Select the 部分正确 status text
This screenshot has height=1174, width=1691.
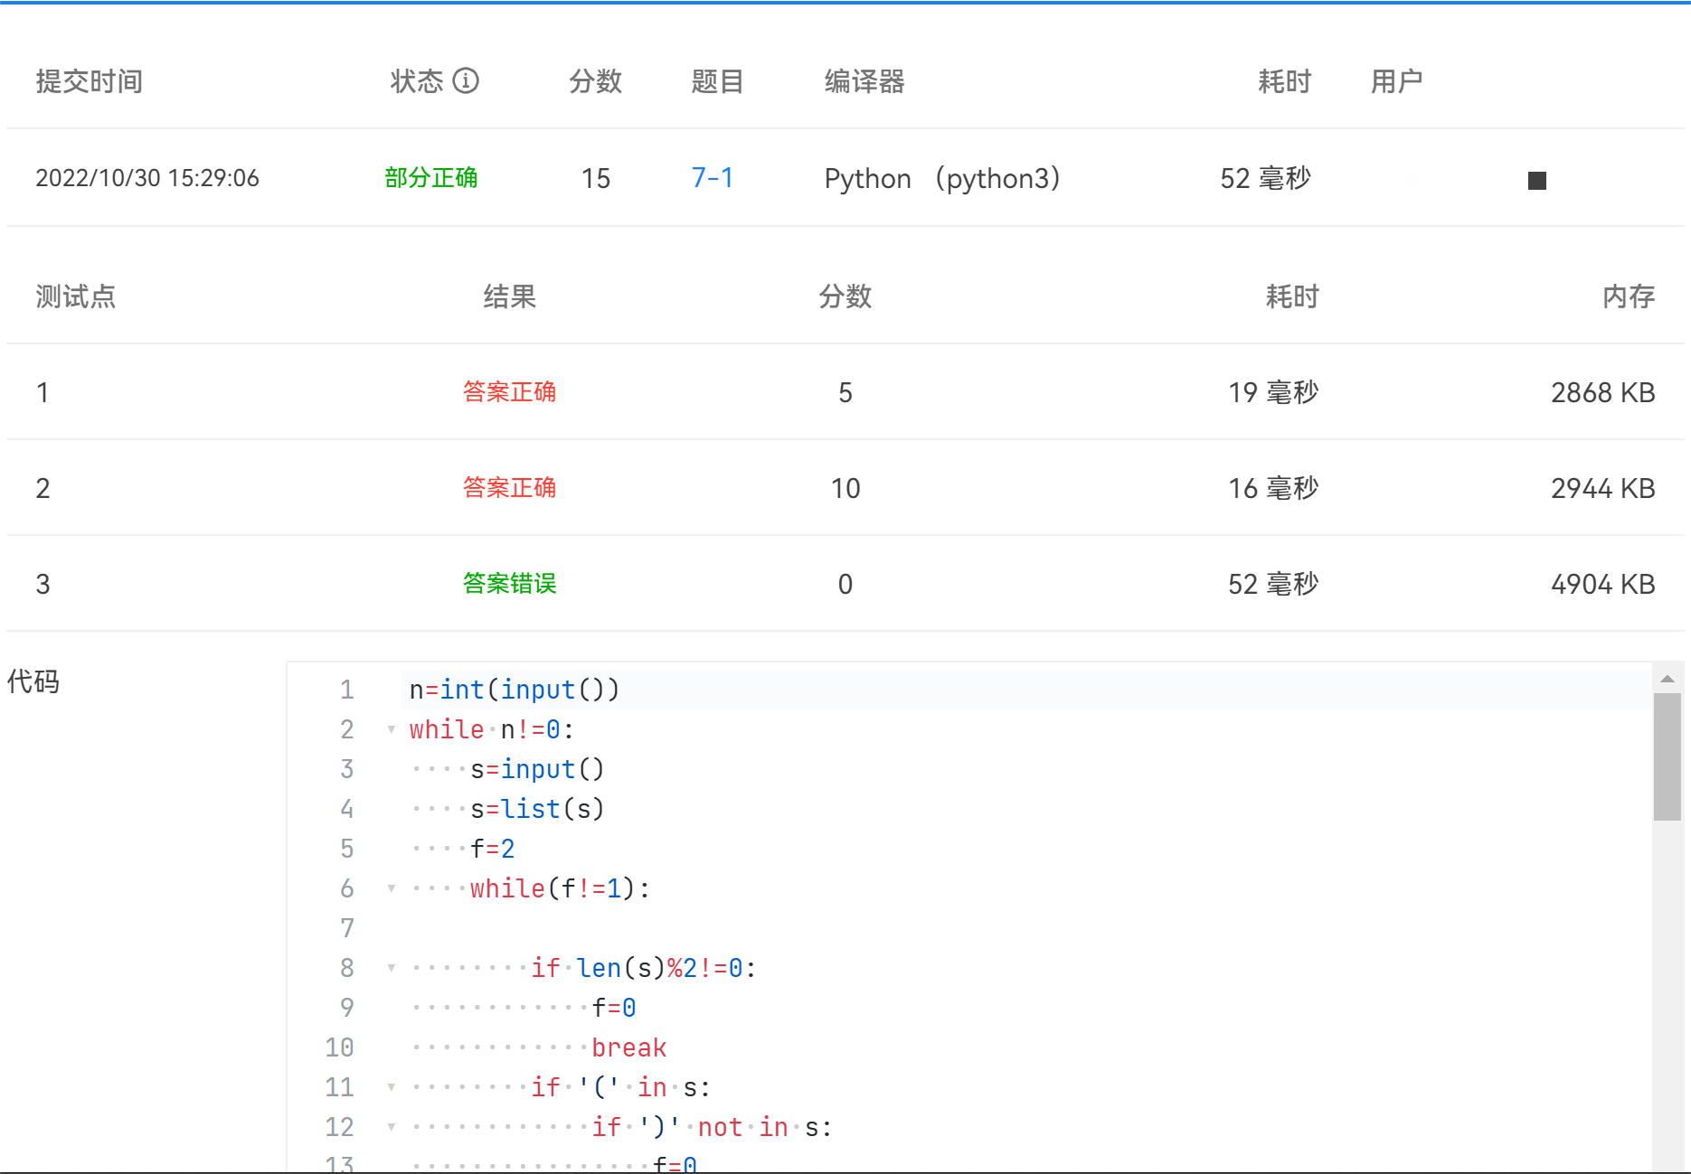431,177
